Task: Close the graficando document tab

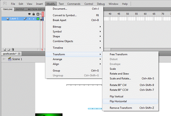Action: 19,54
